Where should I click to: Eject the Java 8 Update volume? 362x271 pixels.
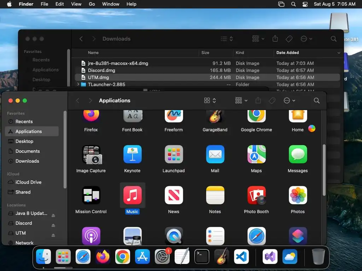click(53, 215)
